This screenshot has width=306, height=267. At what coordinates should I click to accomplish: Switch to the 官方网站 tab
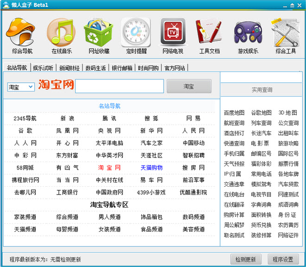(x=175, y=68)
